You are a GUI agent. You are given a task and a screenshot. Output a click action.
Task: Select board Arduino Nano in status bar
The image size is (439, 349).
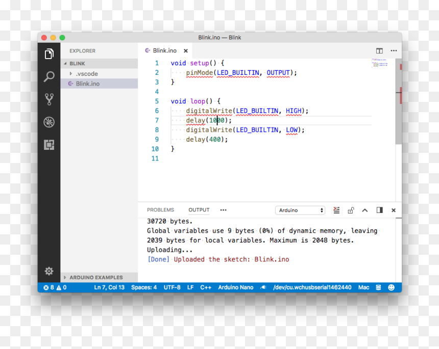(236, 287)
